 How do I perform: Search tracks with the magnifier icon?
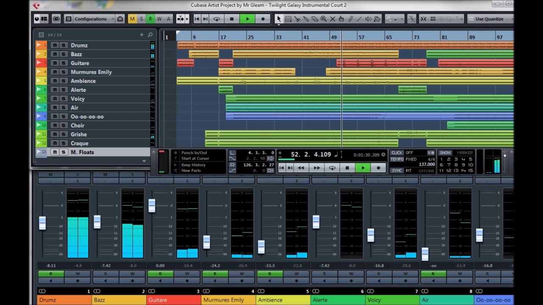point(150,35)
